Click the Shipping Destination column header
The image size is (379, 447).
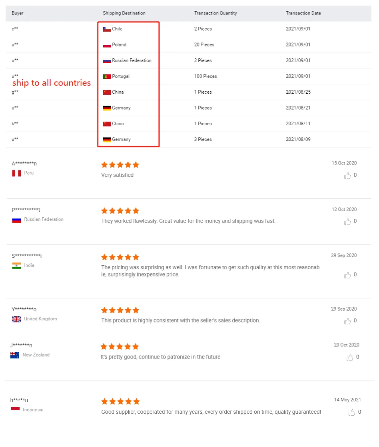[124, 13]
